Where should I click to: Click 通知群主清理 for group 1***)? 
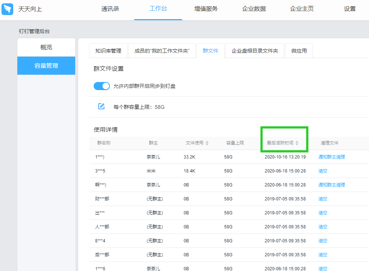pyautogui.click(x=331, y=157)
